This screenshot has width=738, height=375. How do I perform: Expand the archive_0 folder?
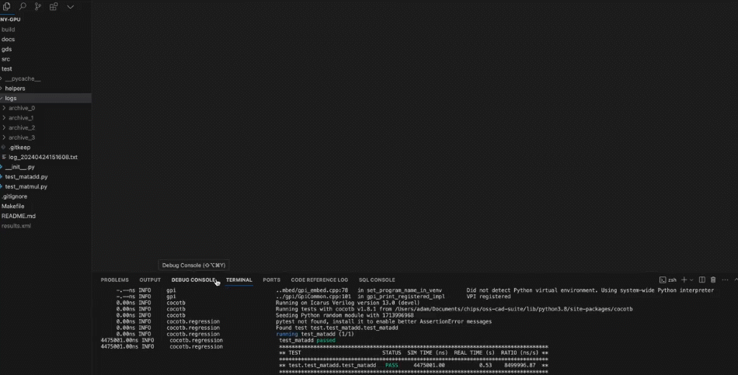tap(22, 108)
